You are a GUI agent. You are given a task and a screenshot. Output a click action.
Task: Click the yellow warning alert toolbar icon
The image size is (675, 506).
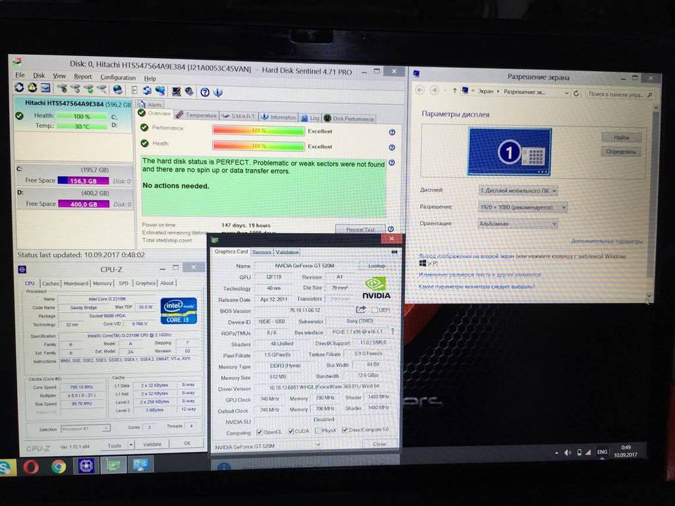pyautogui.click(x=32, y=88)
